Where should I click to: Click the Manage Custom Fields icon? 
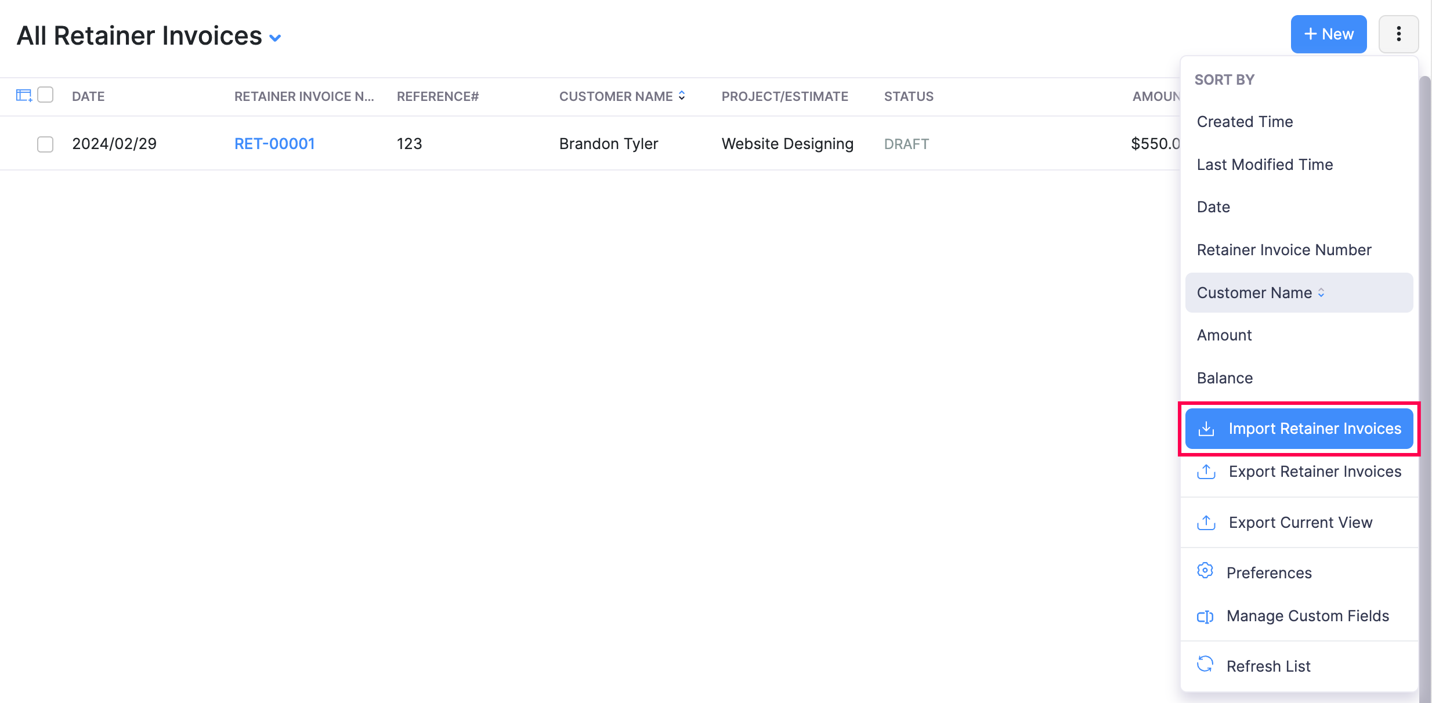[x=1206, y=616]
